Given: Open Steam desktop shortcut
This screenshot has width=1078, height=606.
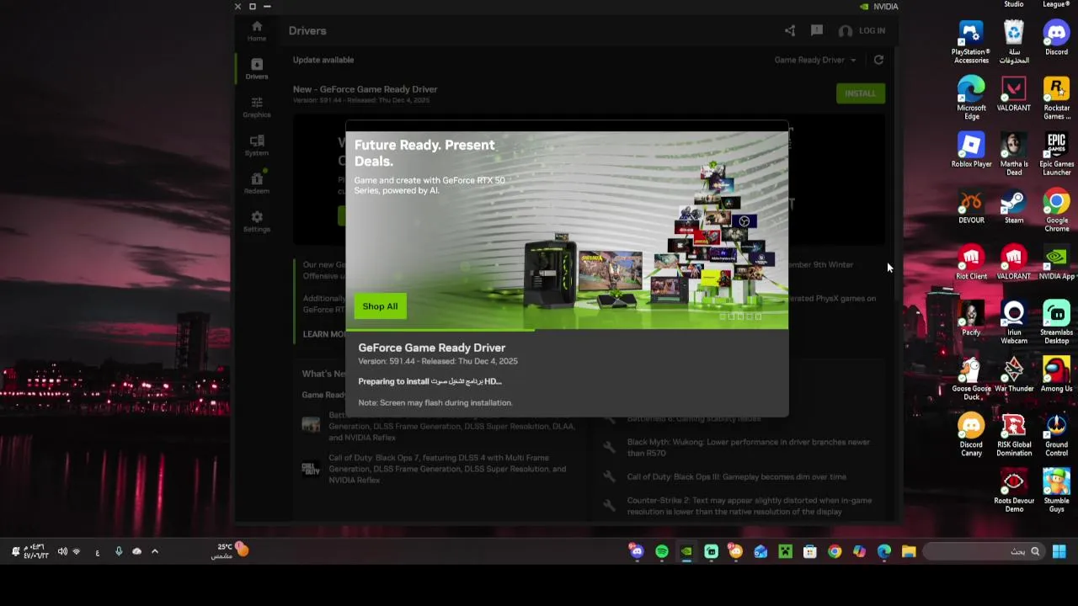Looking at the screenshot, I should click(x=1014, y=207).
